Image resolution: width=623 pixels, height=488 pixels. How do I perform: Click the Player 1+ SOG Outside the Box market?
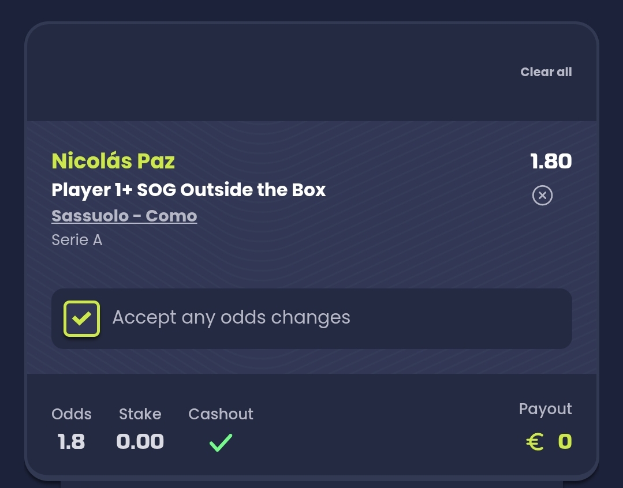[189, 190]
